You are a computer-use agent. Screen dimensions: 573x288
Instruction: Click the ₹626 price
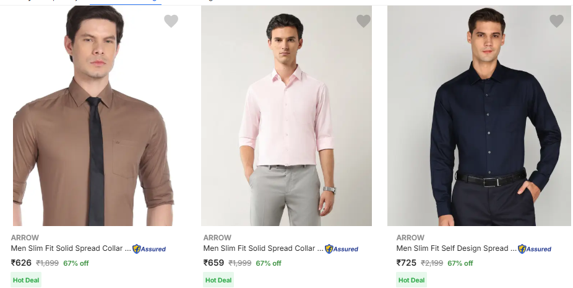[x=21, y=263]
